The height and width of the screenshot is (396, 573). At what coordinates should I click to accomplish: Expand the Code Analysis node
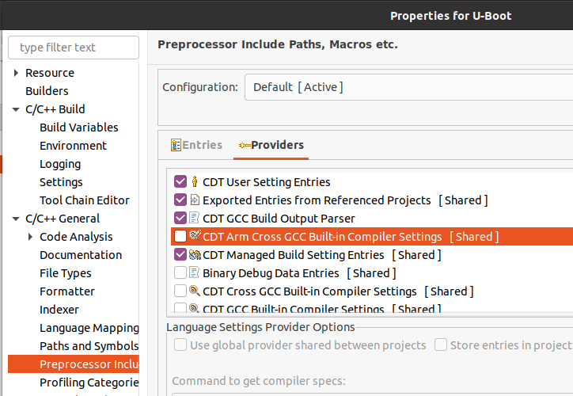tap(30, 237)
